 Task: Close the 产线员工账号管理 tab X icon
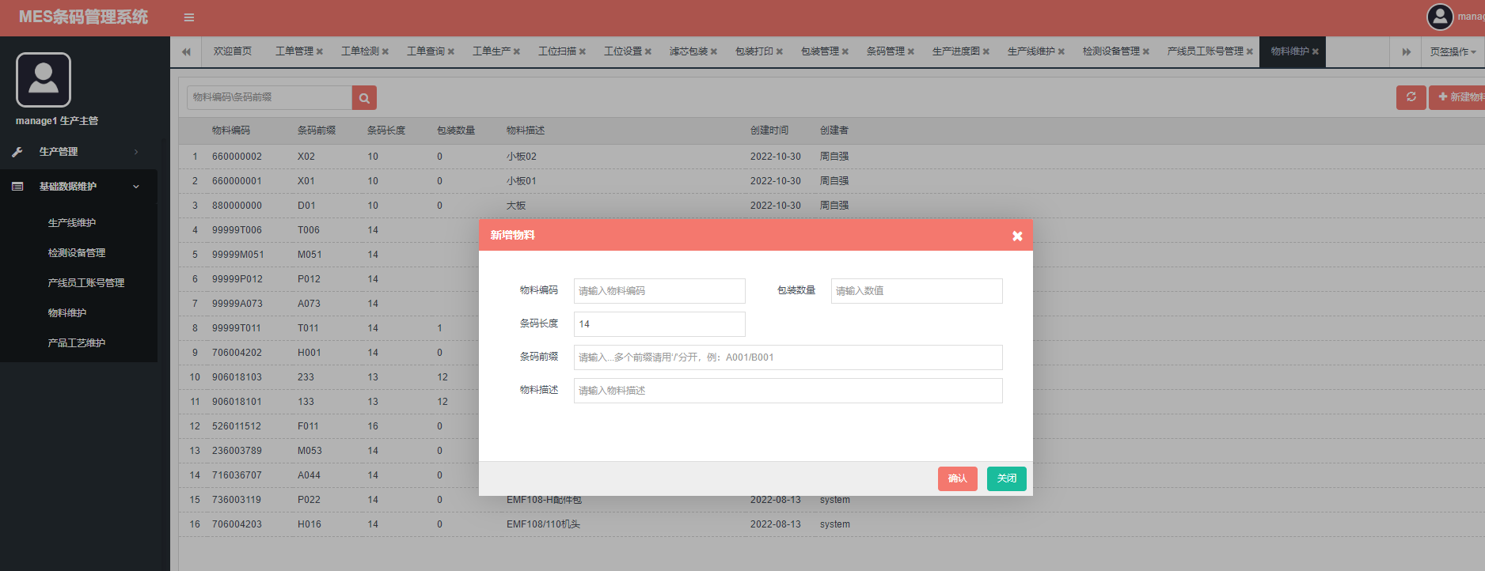1250,52
